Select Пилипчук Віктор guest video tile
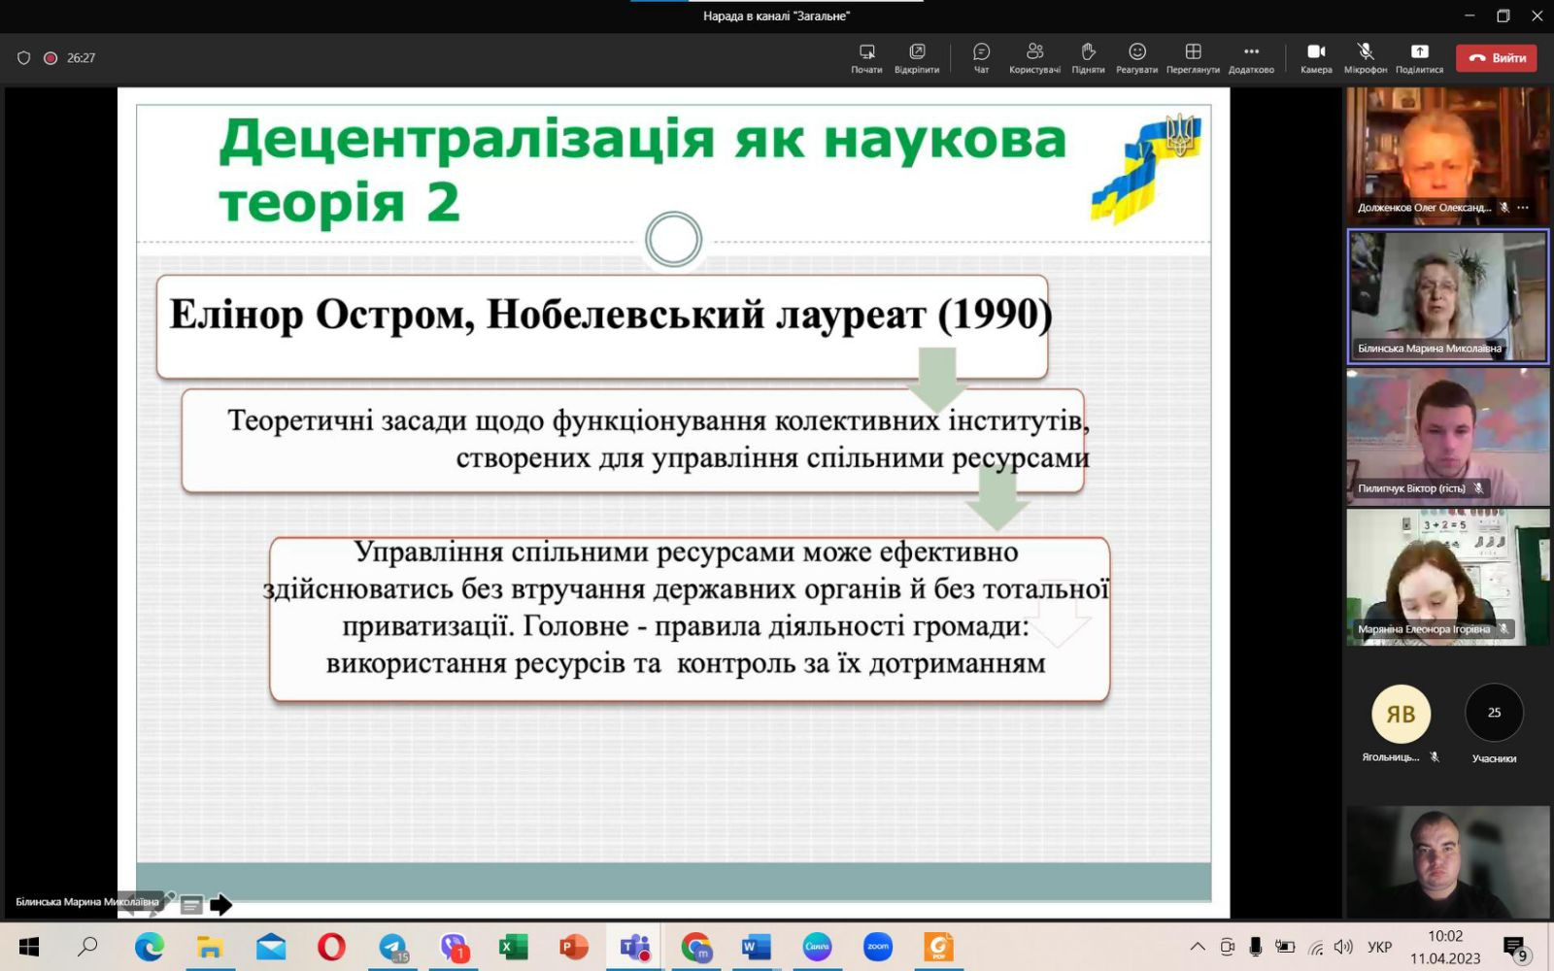 (x=1447, y=437)
